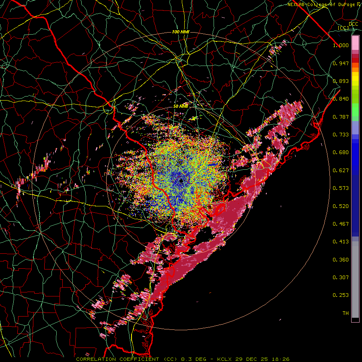Click the 50 NMI range ring label

point(181,107)
